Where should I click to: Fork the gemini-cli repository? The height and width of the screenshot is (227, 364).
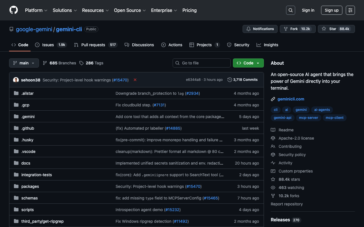[297, 29]
